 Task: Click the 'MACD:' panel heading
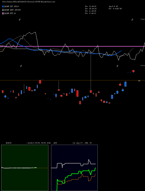coord(9,143)
